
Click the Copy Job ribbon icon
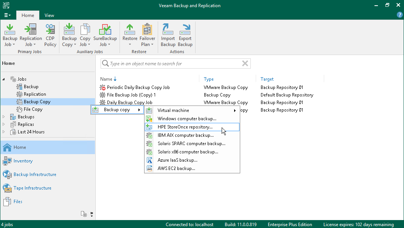[x=85, y=29]
